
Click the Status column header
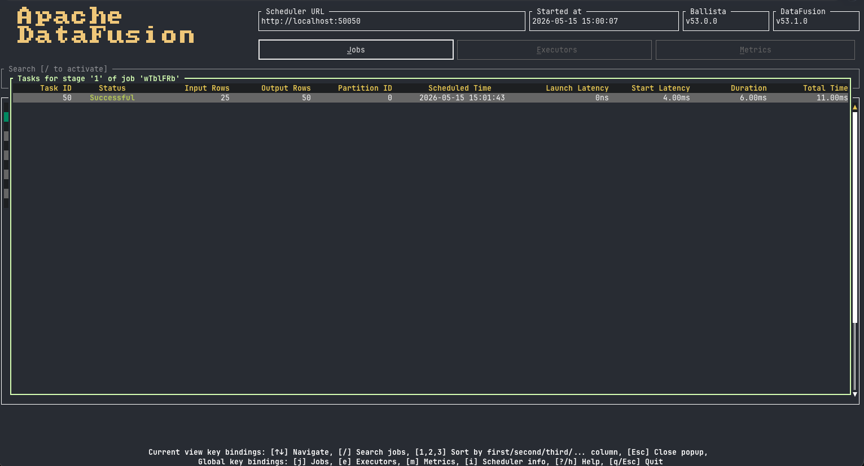(112, 88)
